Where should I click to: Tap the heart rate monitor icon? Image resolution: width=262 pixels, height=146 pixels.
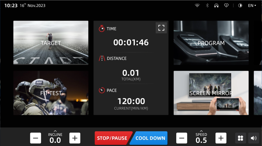(226, 6)
